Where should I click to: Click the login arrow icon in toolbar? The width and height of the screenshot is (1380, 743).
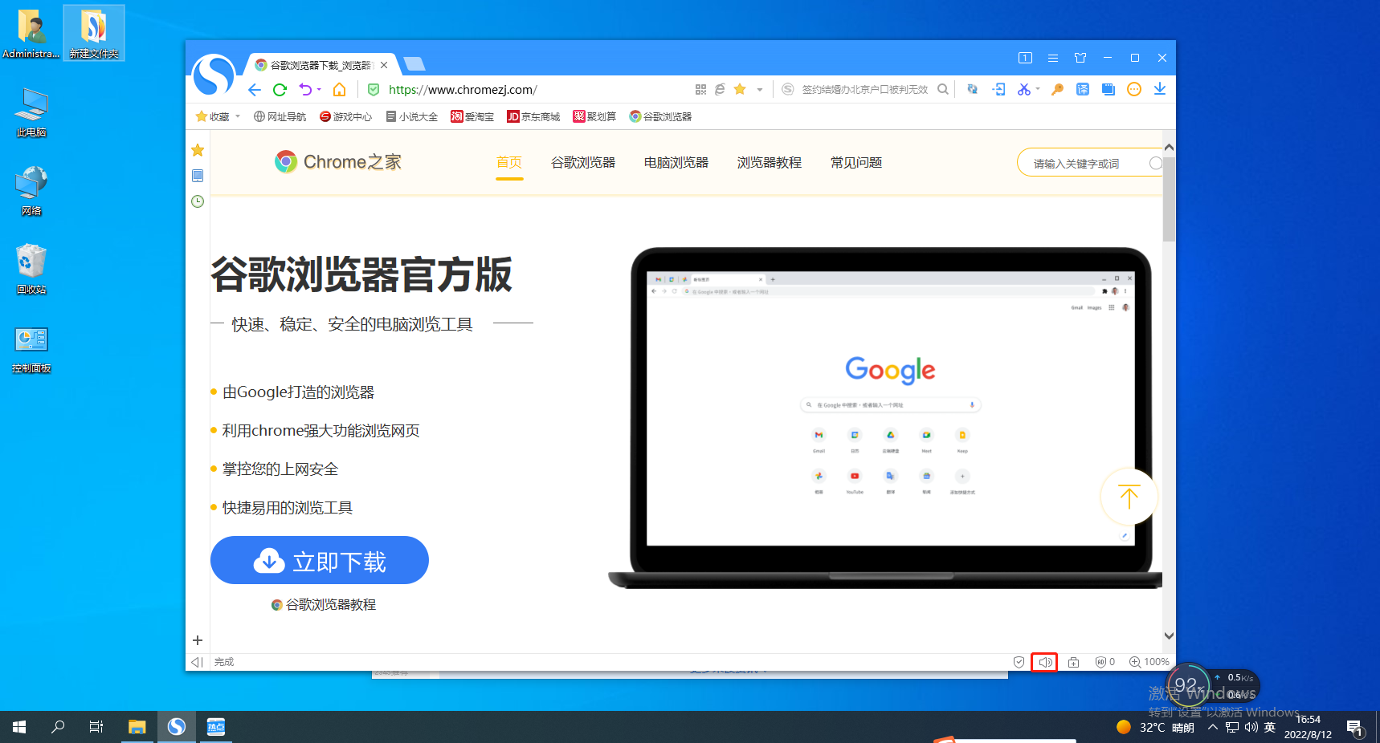point(998,90)
